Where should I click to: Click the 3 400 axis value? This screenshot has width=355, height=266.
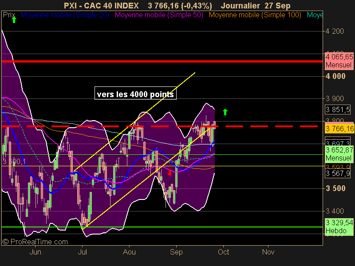pyautogui.click(x=335, y=211)
